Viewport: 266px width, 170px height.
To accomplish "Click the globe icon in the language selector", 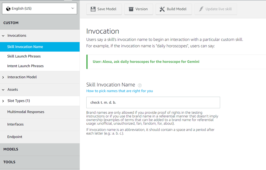I will point(8,9).
